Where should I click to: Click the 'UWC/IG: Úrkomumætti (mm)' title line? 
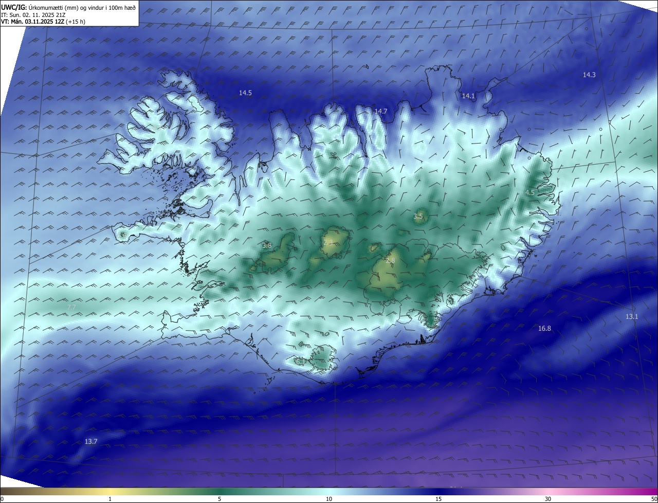point(68,7)
